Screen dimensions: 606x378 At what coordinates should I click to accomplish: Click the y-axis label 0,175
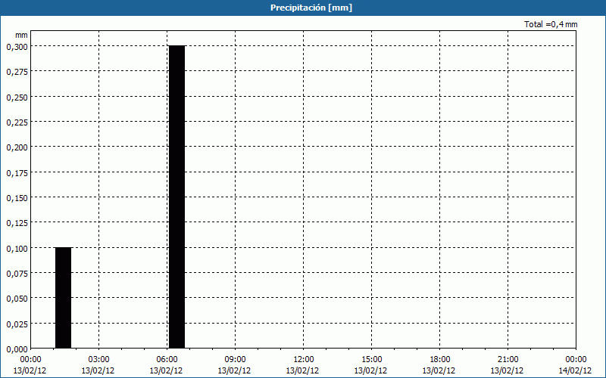[17, 173]
